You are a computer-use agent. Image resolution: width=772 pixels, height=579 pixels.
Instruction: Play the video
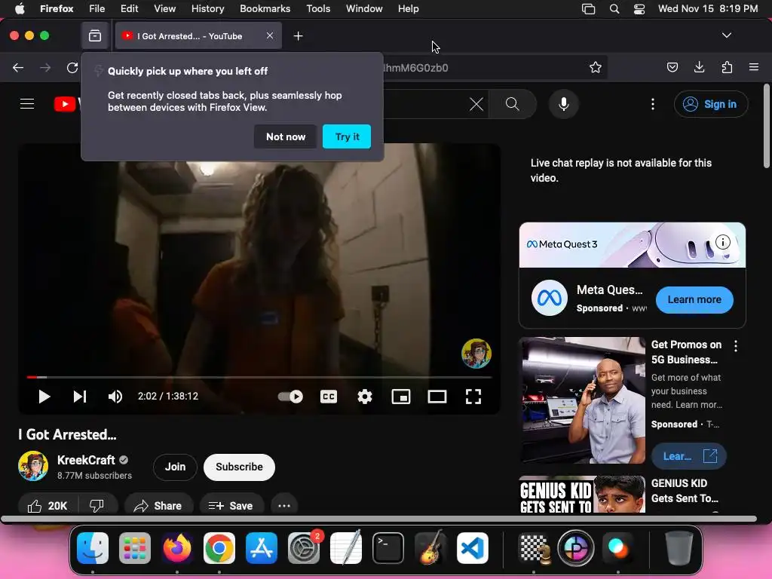tap(44, 397)
